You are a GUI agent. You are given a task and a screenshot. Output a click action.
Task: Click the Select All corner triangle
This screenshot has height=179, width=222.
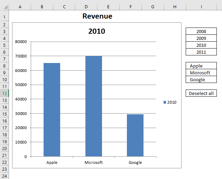(6, 7)
